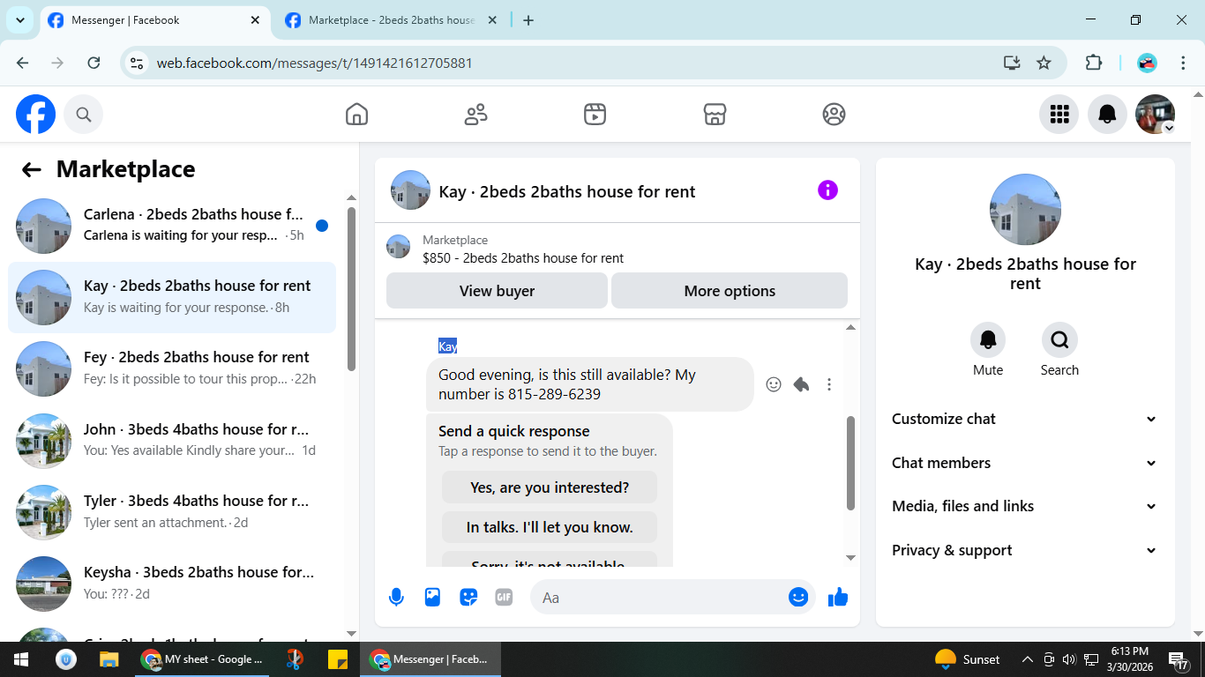Image resolution: width=1205 pixels, height=677 pixels.
Task: Show hidden system tray icons chevron
Action: [1027, 659]
